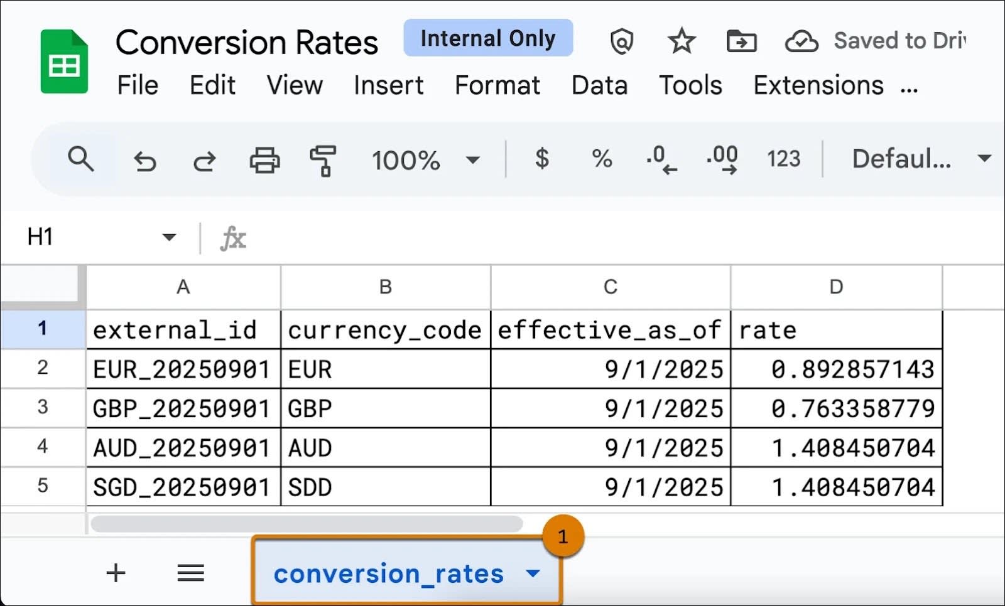Select row 3 header
Screen dimensions: 1005x606
42,407
